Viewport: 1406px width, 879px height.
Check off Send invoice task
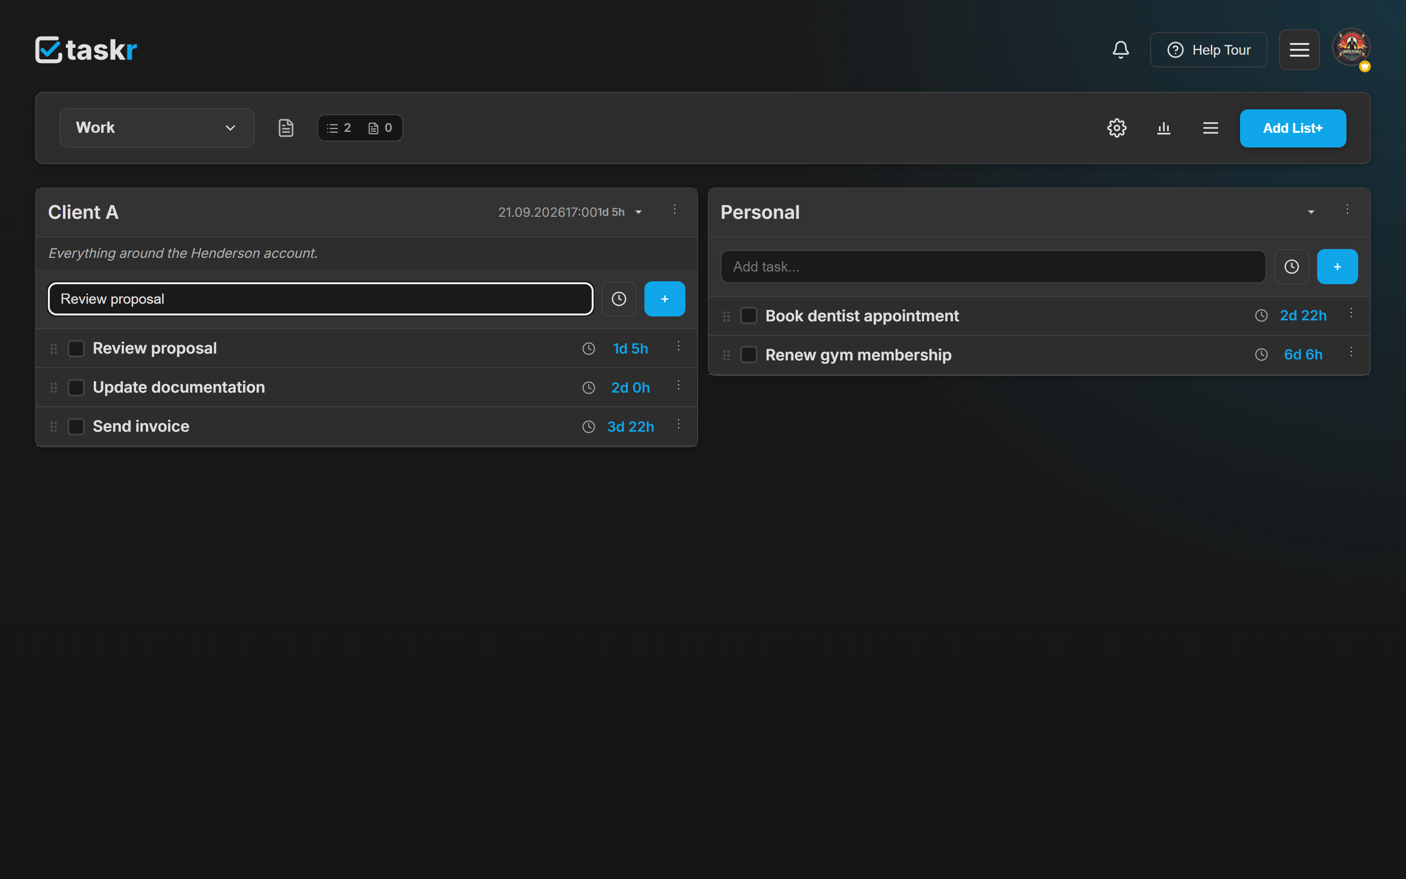76,427
